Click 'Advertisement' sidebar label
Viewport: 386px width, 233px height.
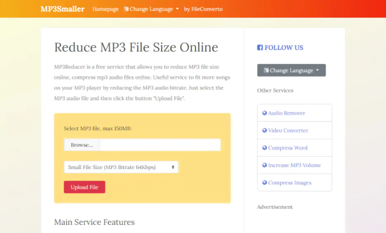coord(275,207)
